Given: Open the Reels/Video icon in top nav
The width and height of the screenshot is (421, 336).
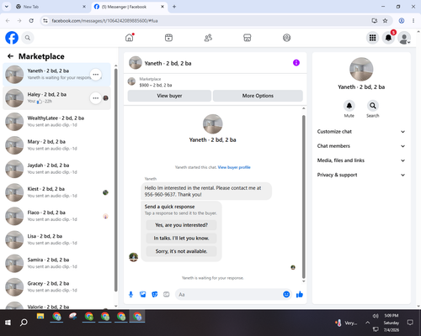Looking at the screenshot, I should click(168, 38).
